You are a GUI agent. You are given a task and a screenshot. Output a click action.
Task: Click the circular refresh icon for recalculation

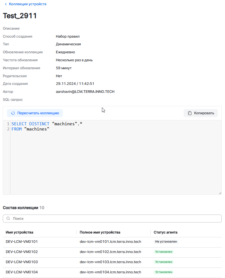point(13,113)
